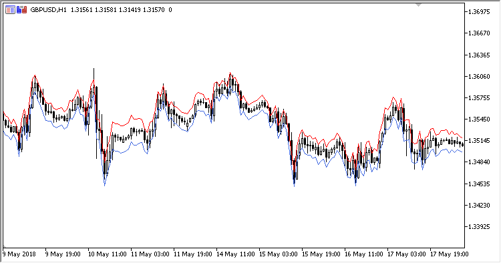This screenshot has width=501, height=263.
Task: Click price level 1.36670 on scale
Action: (x=479, y=33)
